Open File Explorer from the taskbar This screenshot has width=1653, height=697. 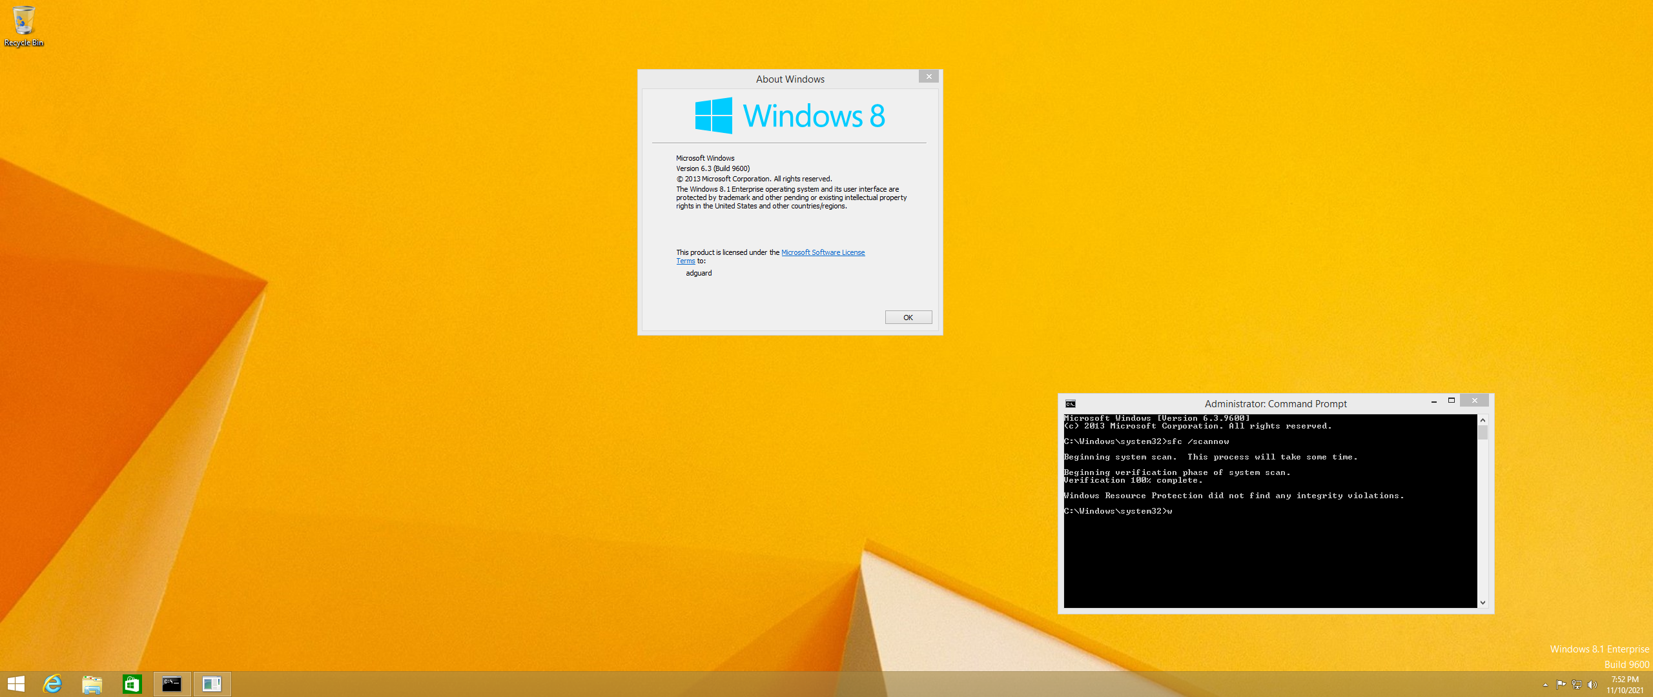point(92,684)
